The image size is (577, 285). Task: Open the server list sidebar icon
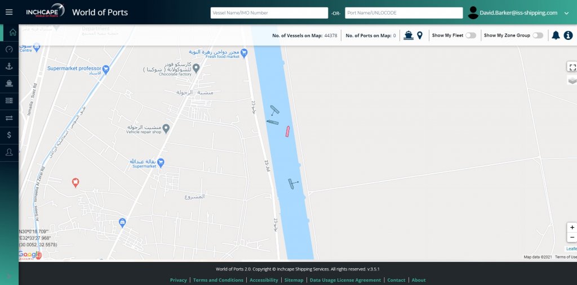[x=9, y=100]
